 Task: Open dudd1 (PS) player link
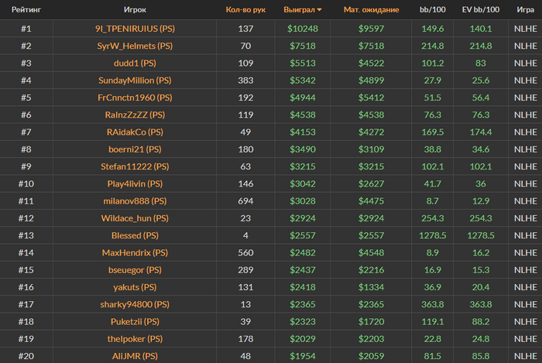[135, 63]
